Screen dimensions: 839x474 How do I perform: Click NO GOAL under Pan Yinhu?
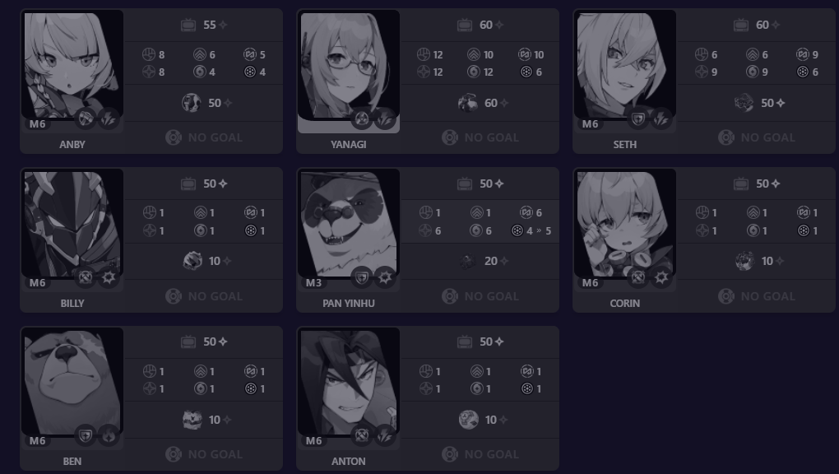click(480, 296)
